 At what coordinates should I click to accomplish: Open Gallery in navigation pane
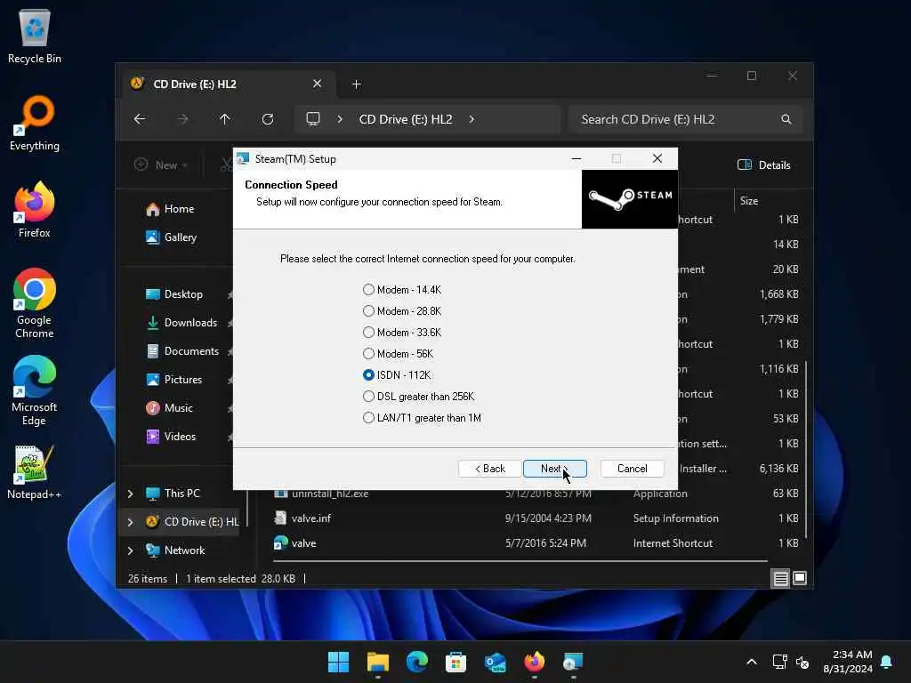tap(180, 237)
